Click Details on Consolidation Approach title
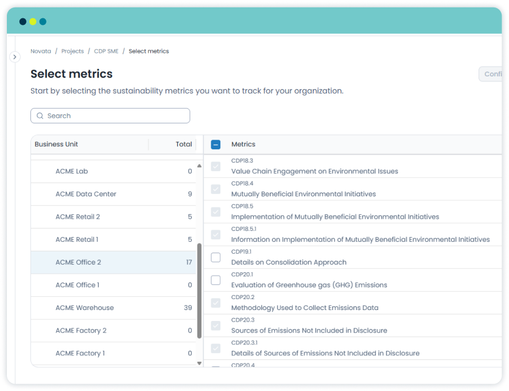The width and height of the screenshot is (509, 391). 289,262
